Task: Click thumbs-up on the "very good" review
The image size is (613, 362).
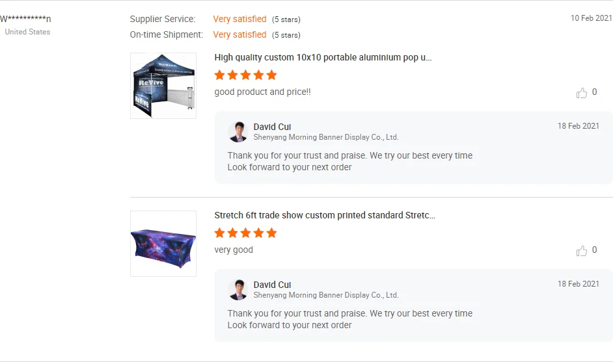Action: (581, 251)
